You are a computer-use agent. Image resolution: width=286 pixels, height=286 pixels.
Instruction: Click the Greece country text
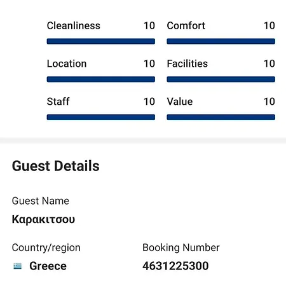point(48,266)
